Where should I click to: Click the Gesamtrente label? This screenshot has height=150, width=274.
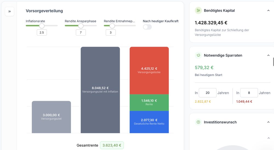(x=87, y=145)
